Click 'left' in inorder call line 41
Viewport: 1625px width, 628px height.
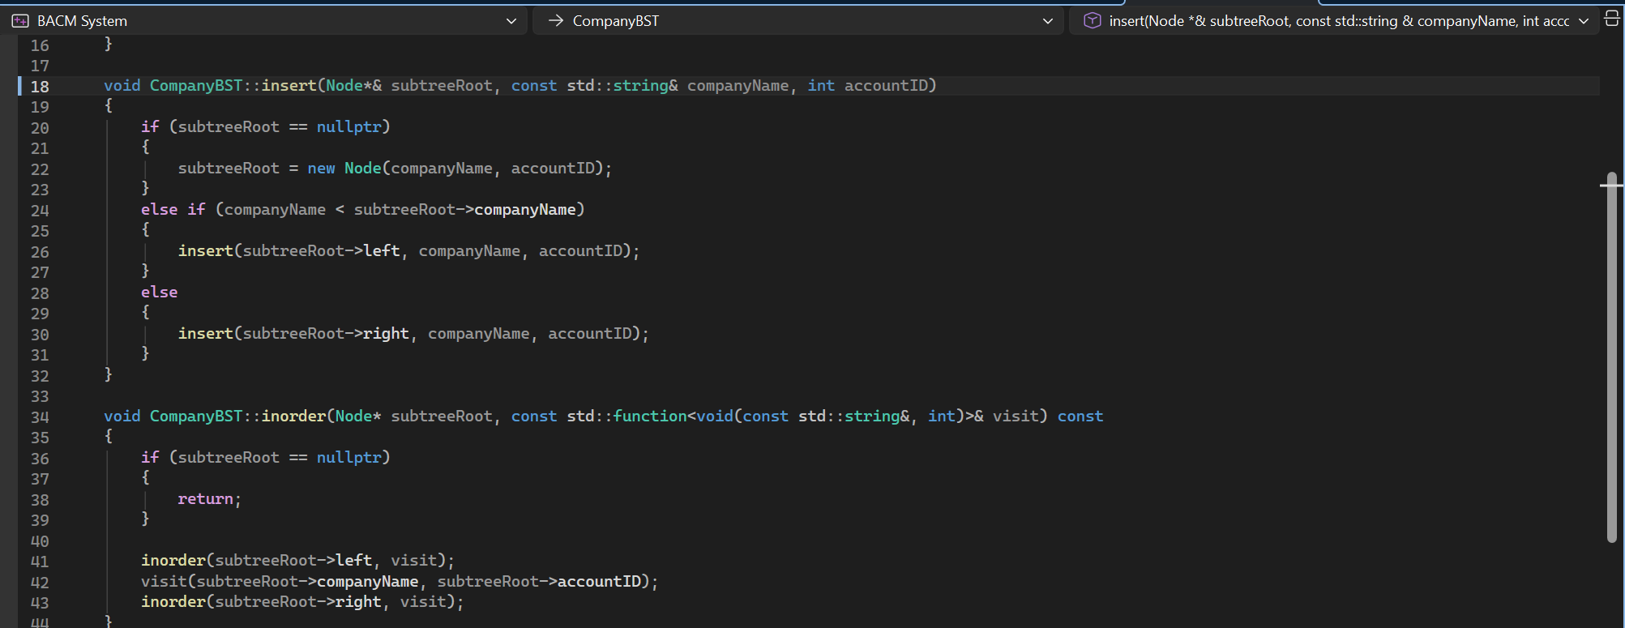point(354,560)
